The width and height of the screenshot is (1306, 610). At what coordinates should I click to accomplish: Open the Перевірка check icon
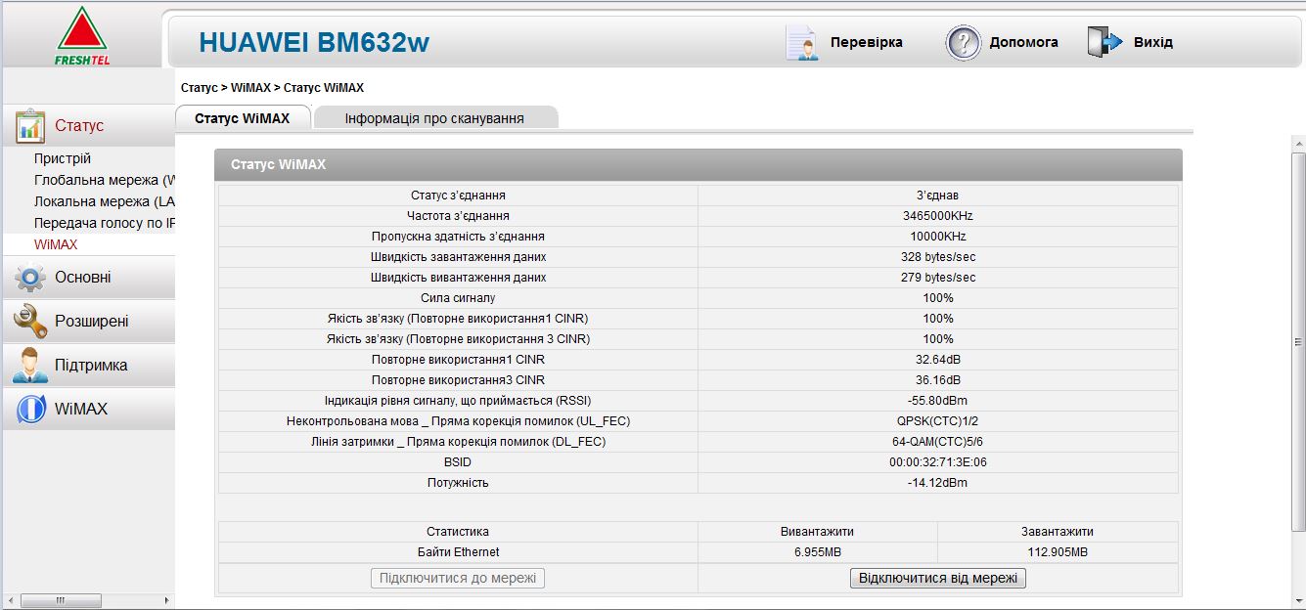802,43
